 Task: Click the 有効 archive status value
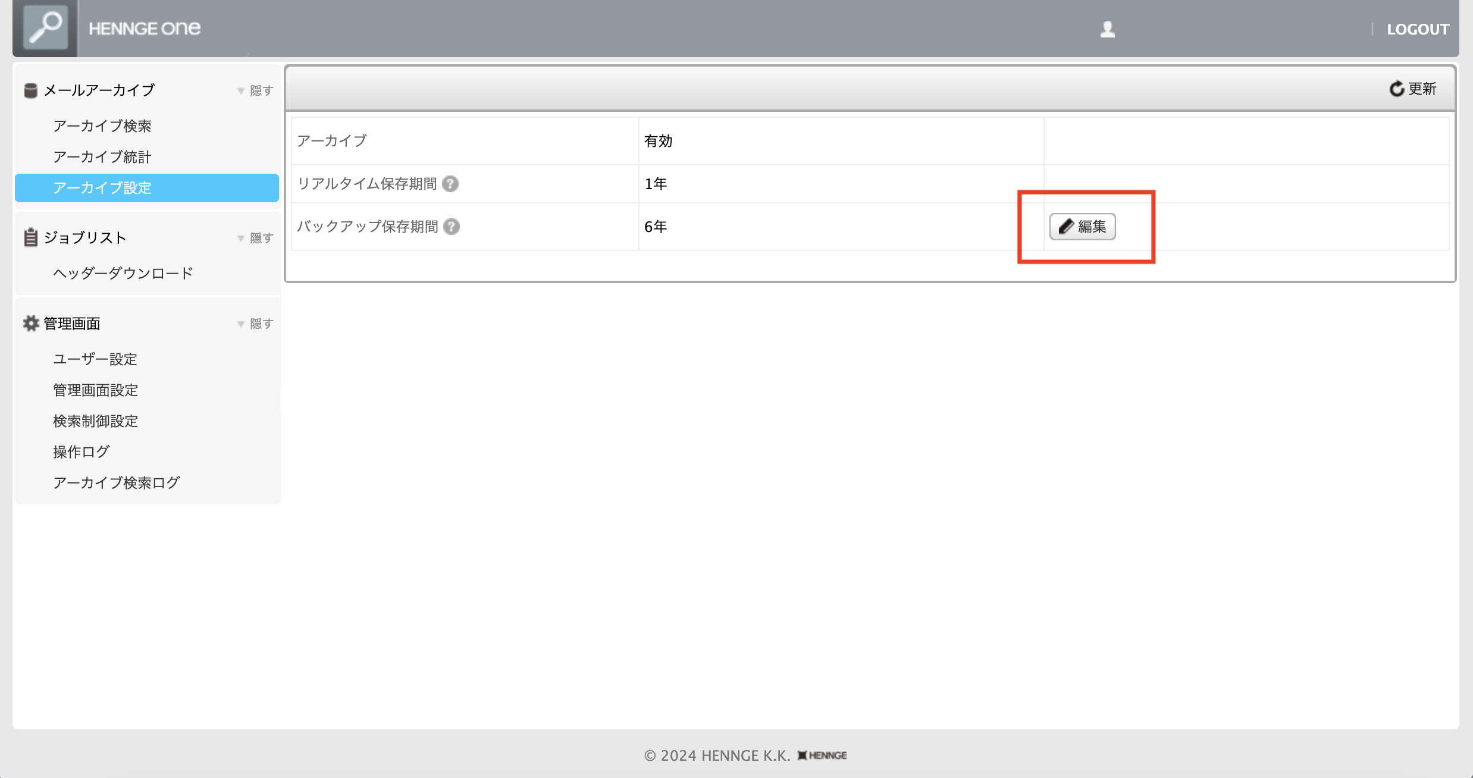click(x=658, y=141)
